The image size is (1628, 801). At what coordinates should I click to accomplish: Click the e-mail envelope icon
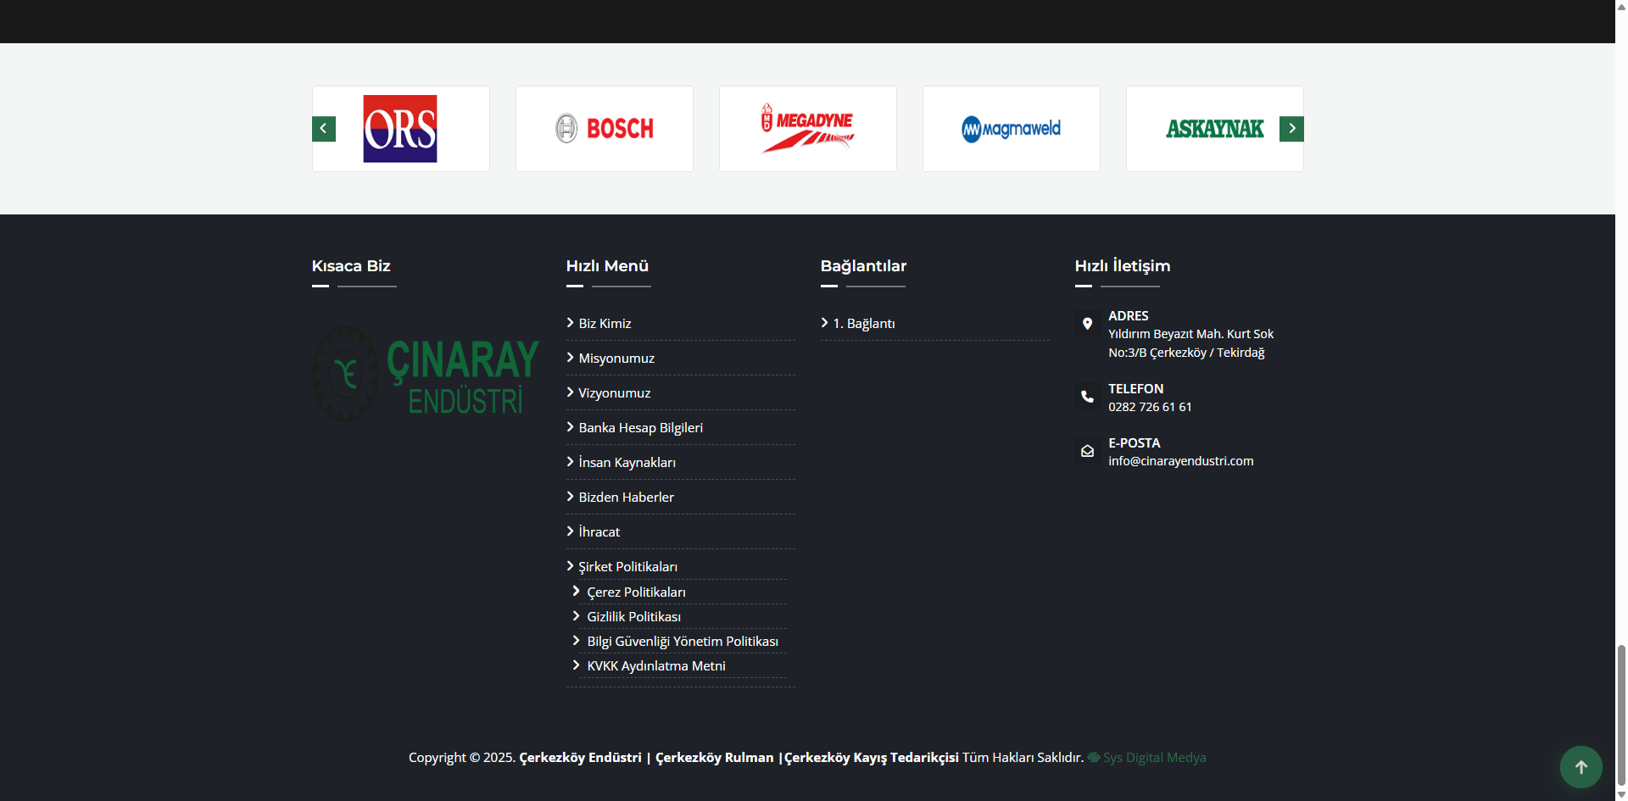coord(1087,451)
